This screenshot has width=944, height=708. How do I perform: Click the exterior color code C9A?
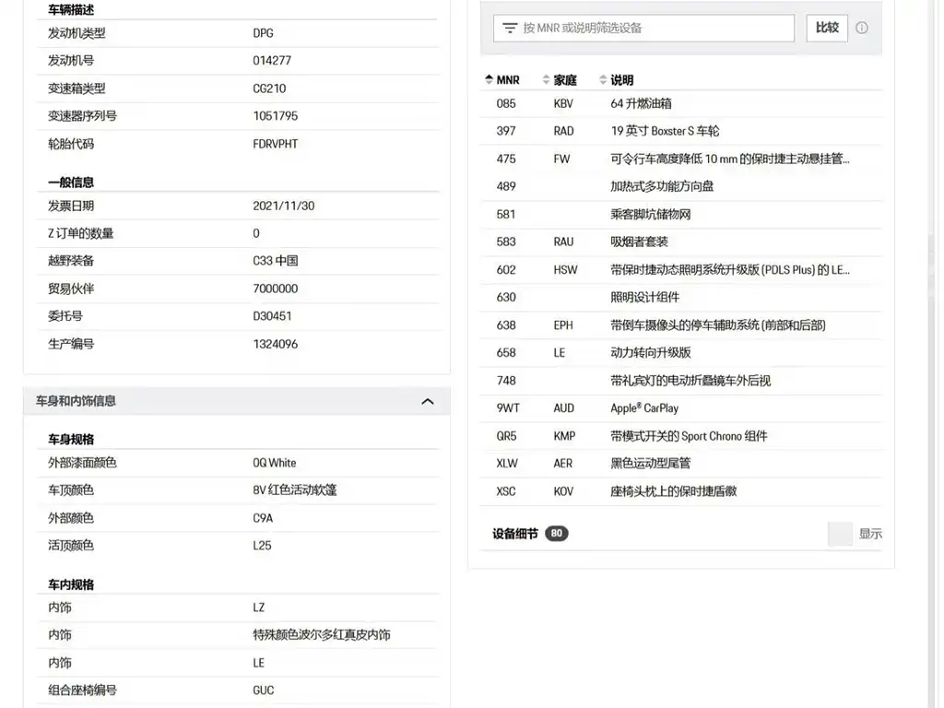263,518
